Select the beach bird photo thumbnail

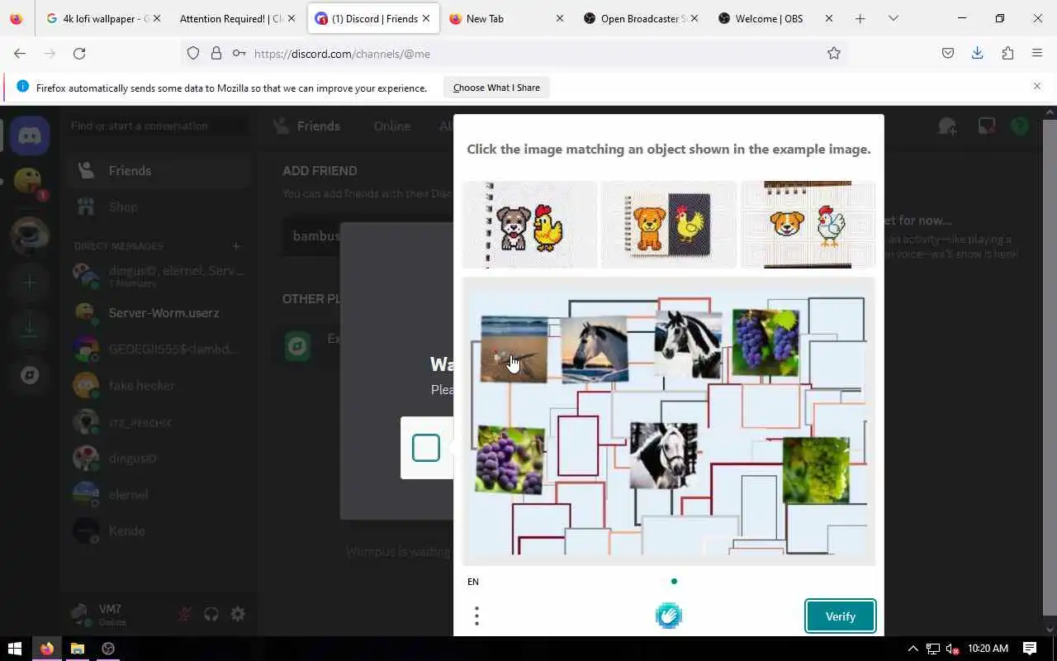coord(514,350)
